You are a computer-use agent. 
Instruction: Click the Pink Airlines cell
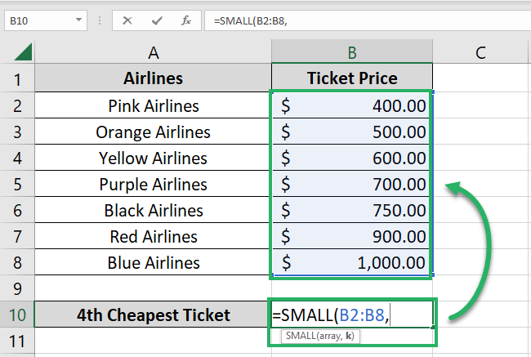(x=154, y=105)
